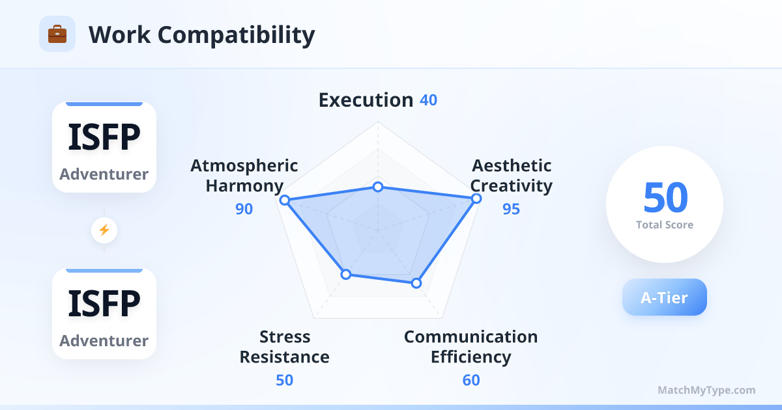Click the Aesthetic Creativity axis label
Image resolution: width=782 pixels, height=410 pixels.
click(512, 176)
